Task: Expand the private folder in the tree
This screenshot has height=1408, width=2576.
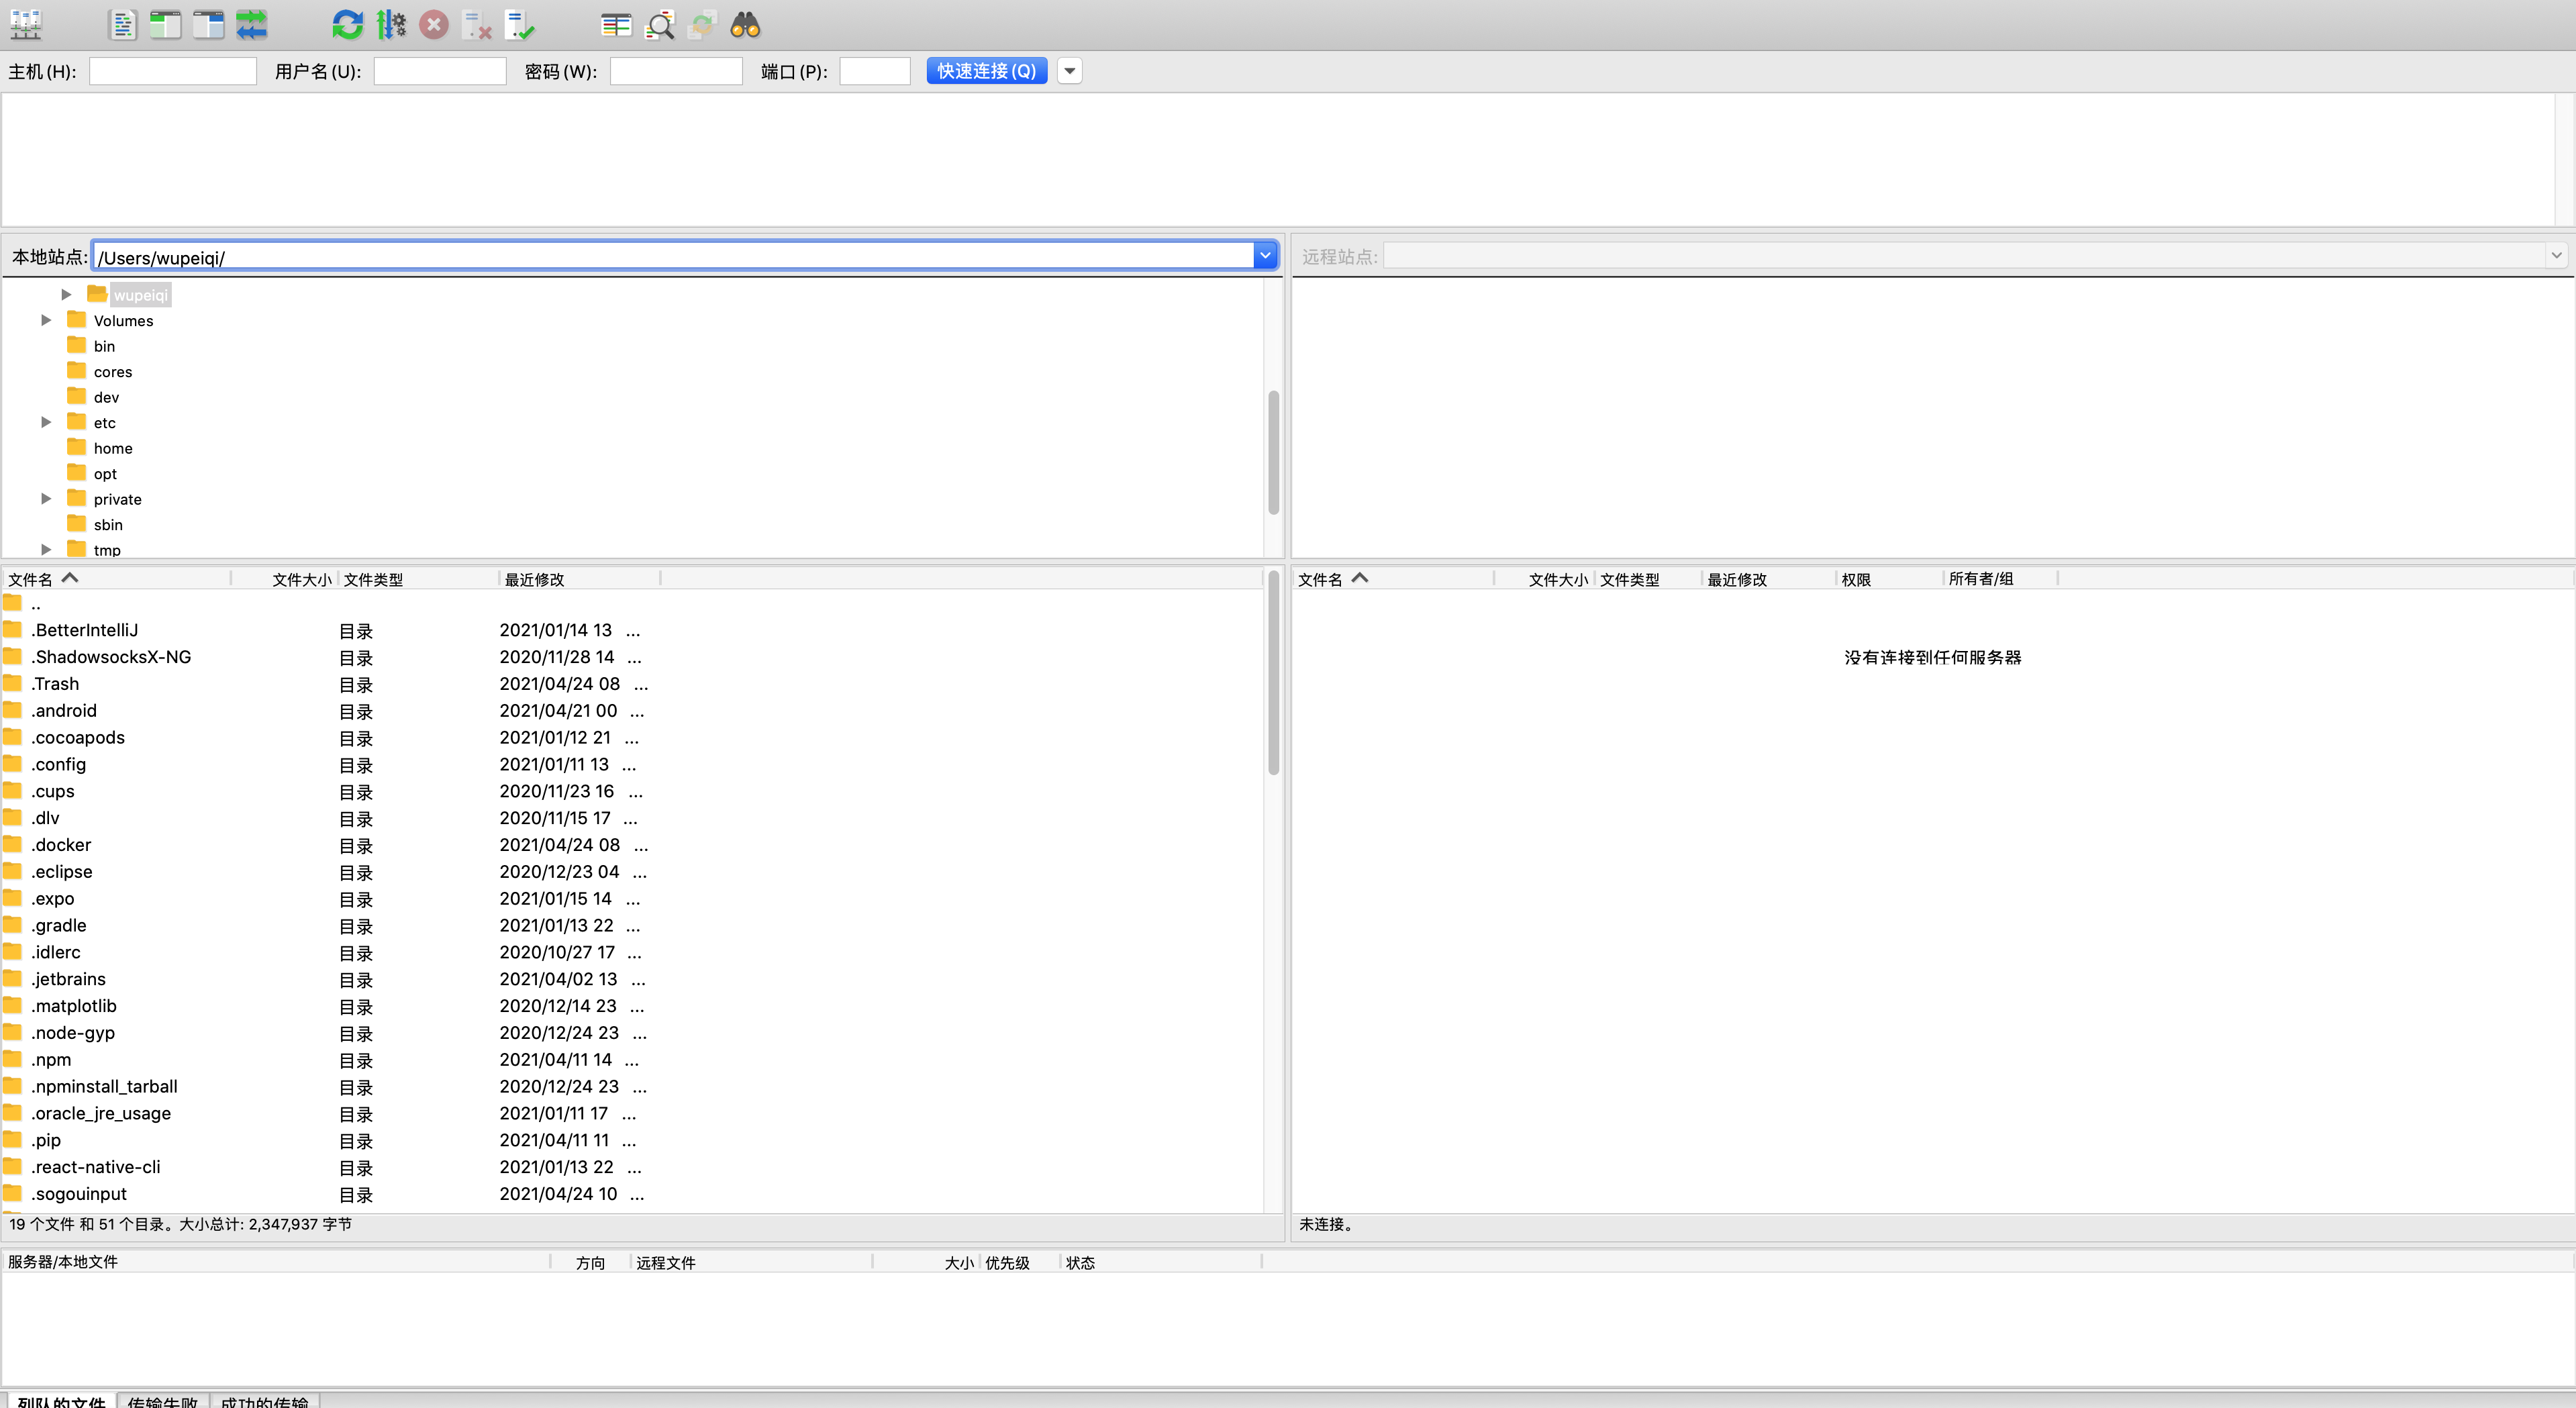Action: pos(46,498)
